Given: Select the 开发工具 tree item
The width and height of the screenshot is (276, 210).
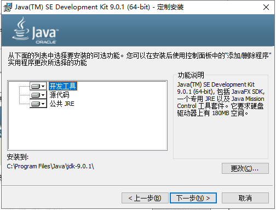Looking at the screenshot, I should (x=63, y=86).
